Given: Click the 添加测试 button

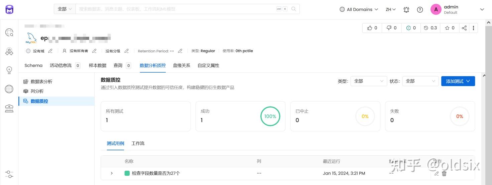Looking at the screenshot, I should (x=458, y=81).
